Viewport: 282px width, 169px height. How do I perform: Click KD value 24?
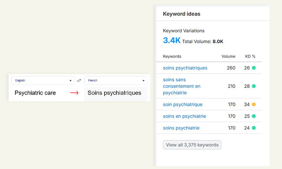tap(247, 128)
